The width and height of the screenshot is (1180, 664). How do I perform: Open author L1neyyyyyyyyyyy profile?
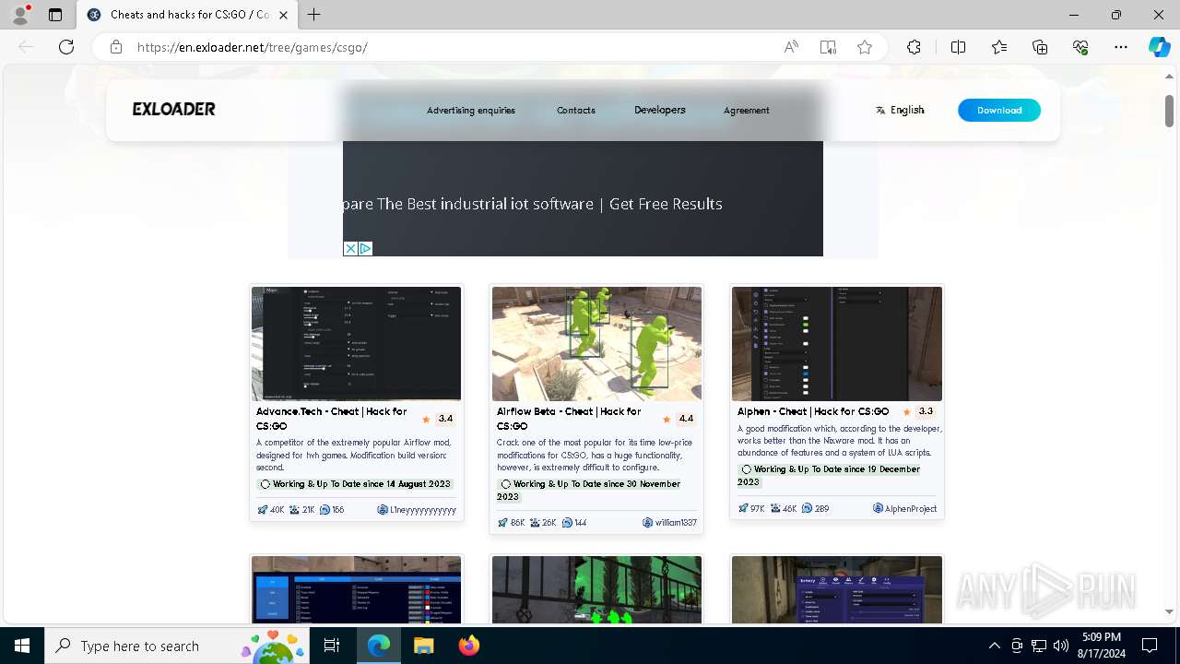pos(417,509)
